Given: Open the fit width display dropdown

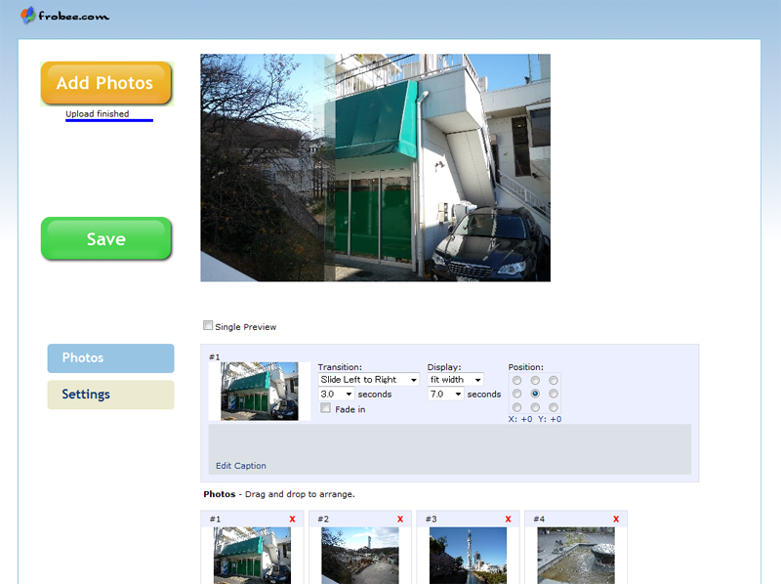Looking at the screenshot, I should tap(456, 380).
